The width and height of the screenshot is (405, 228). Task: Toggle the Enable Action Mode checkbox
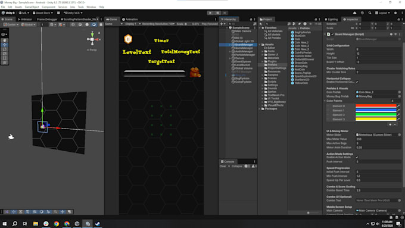coord(357,158)
